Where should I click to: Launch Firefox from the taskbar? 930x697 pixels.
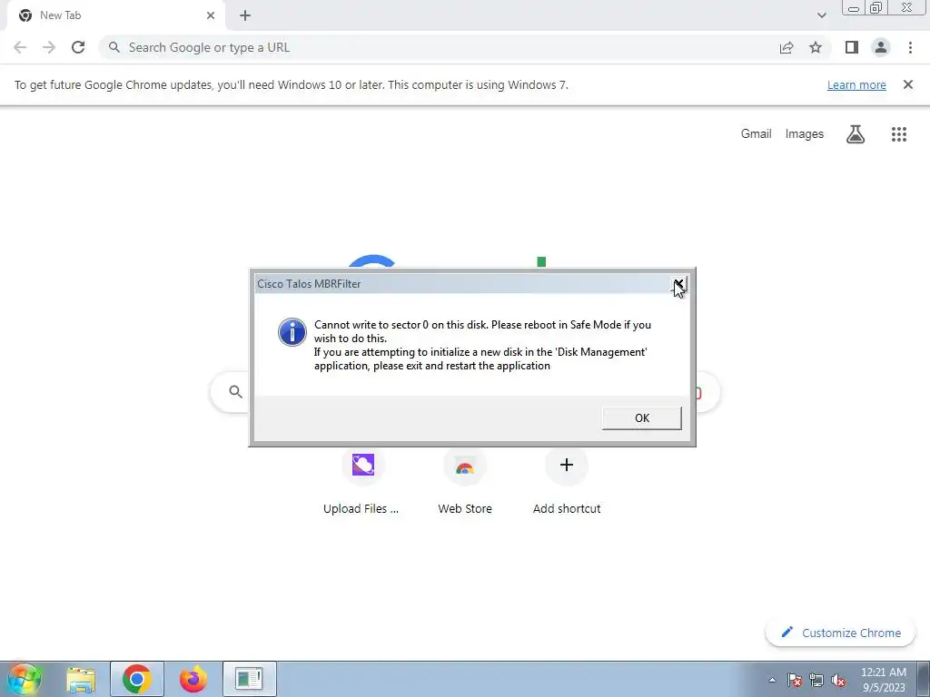click(193, 679)
